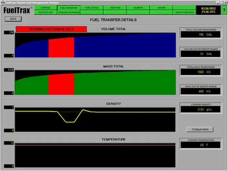Click the yellow density line dip
The height and width of the screenshot is (171, 228).
[70, 122]
